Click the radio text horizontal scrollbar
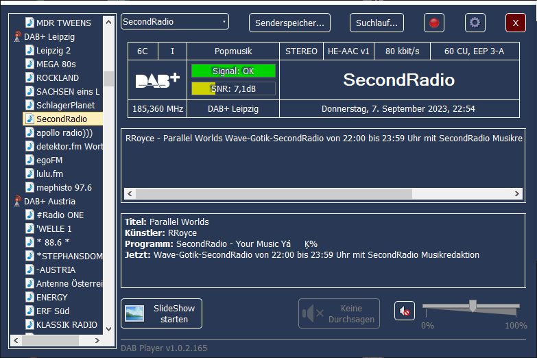 click(x=274, y=193)
